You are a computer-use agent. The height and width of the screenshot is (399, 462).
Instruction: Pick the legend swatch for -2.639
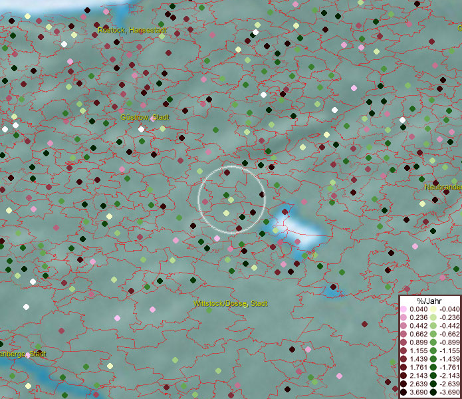coord(433,384)
